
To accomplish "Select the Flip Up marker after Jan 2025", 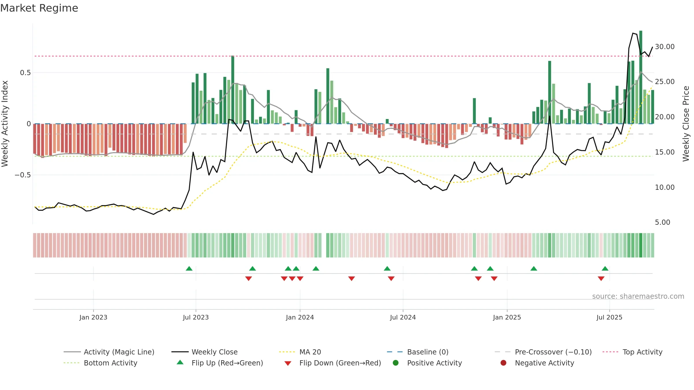I will [x=534, y=268].
